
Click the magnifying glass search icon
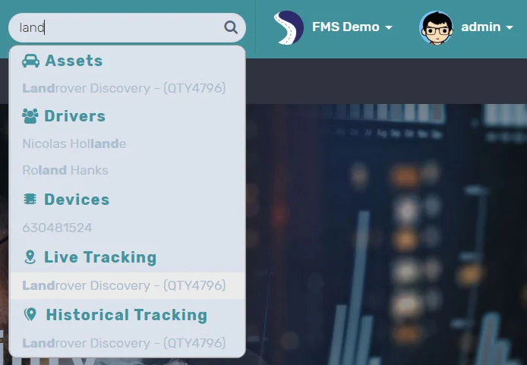(x=231, y=28)
